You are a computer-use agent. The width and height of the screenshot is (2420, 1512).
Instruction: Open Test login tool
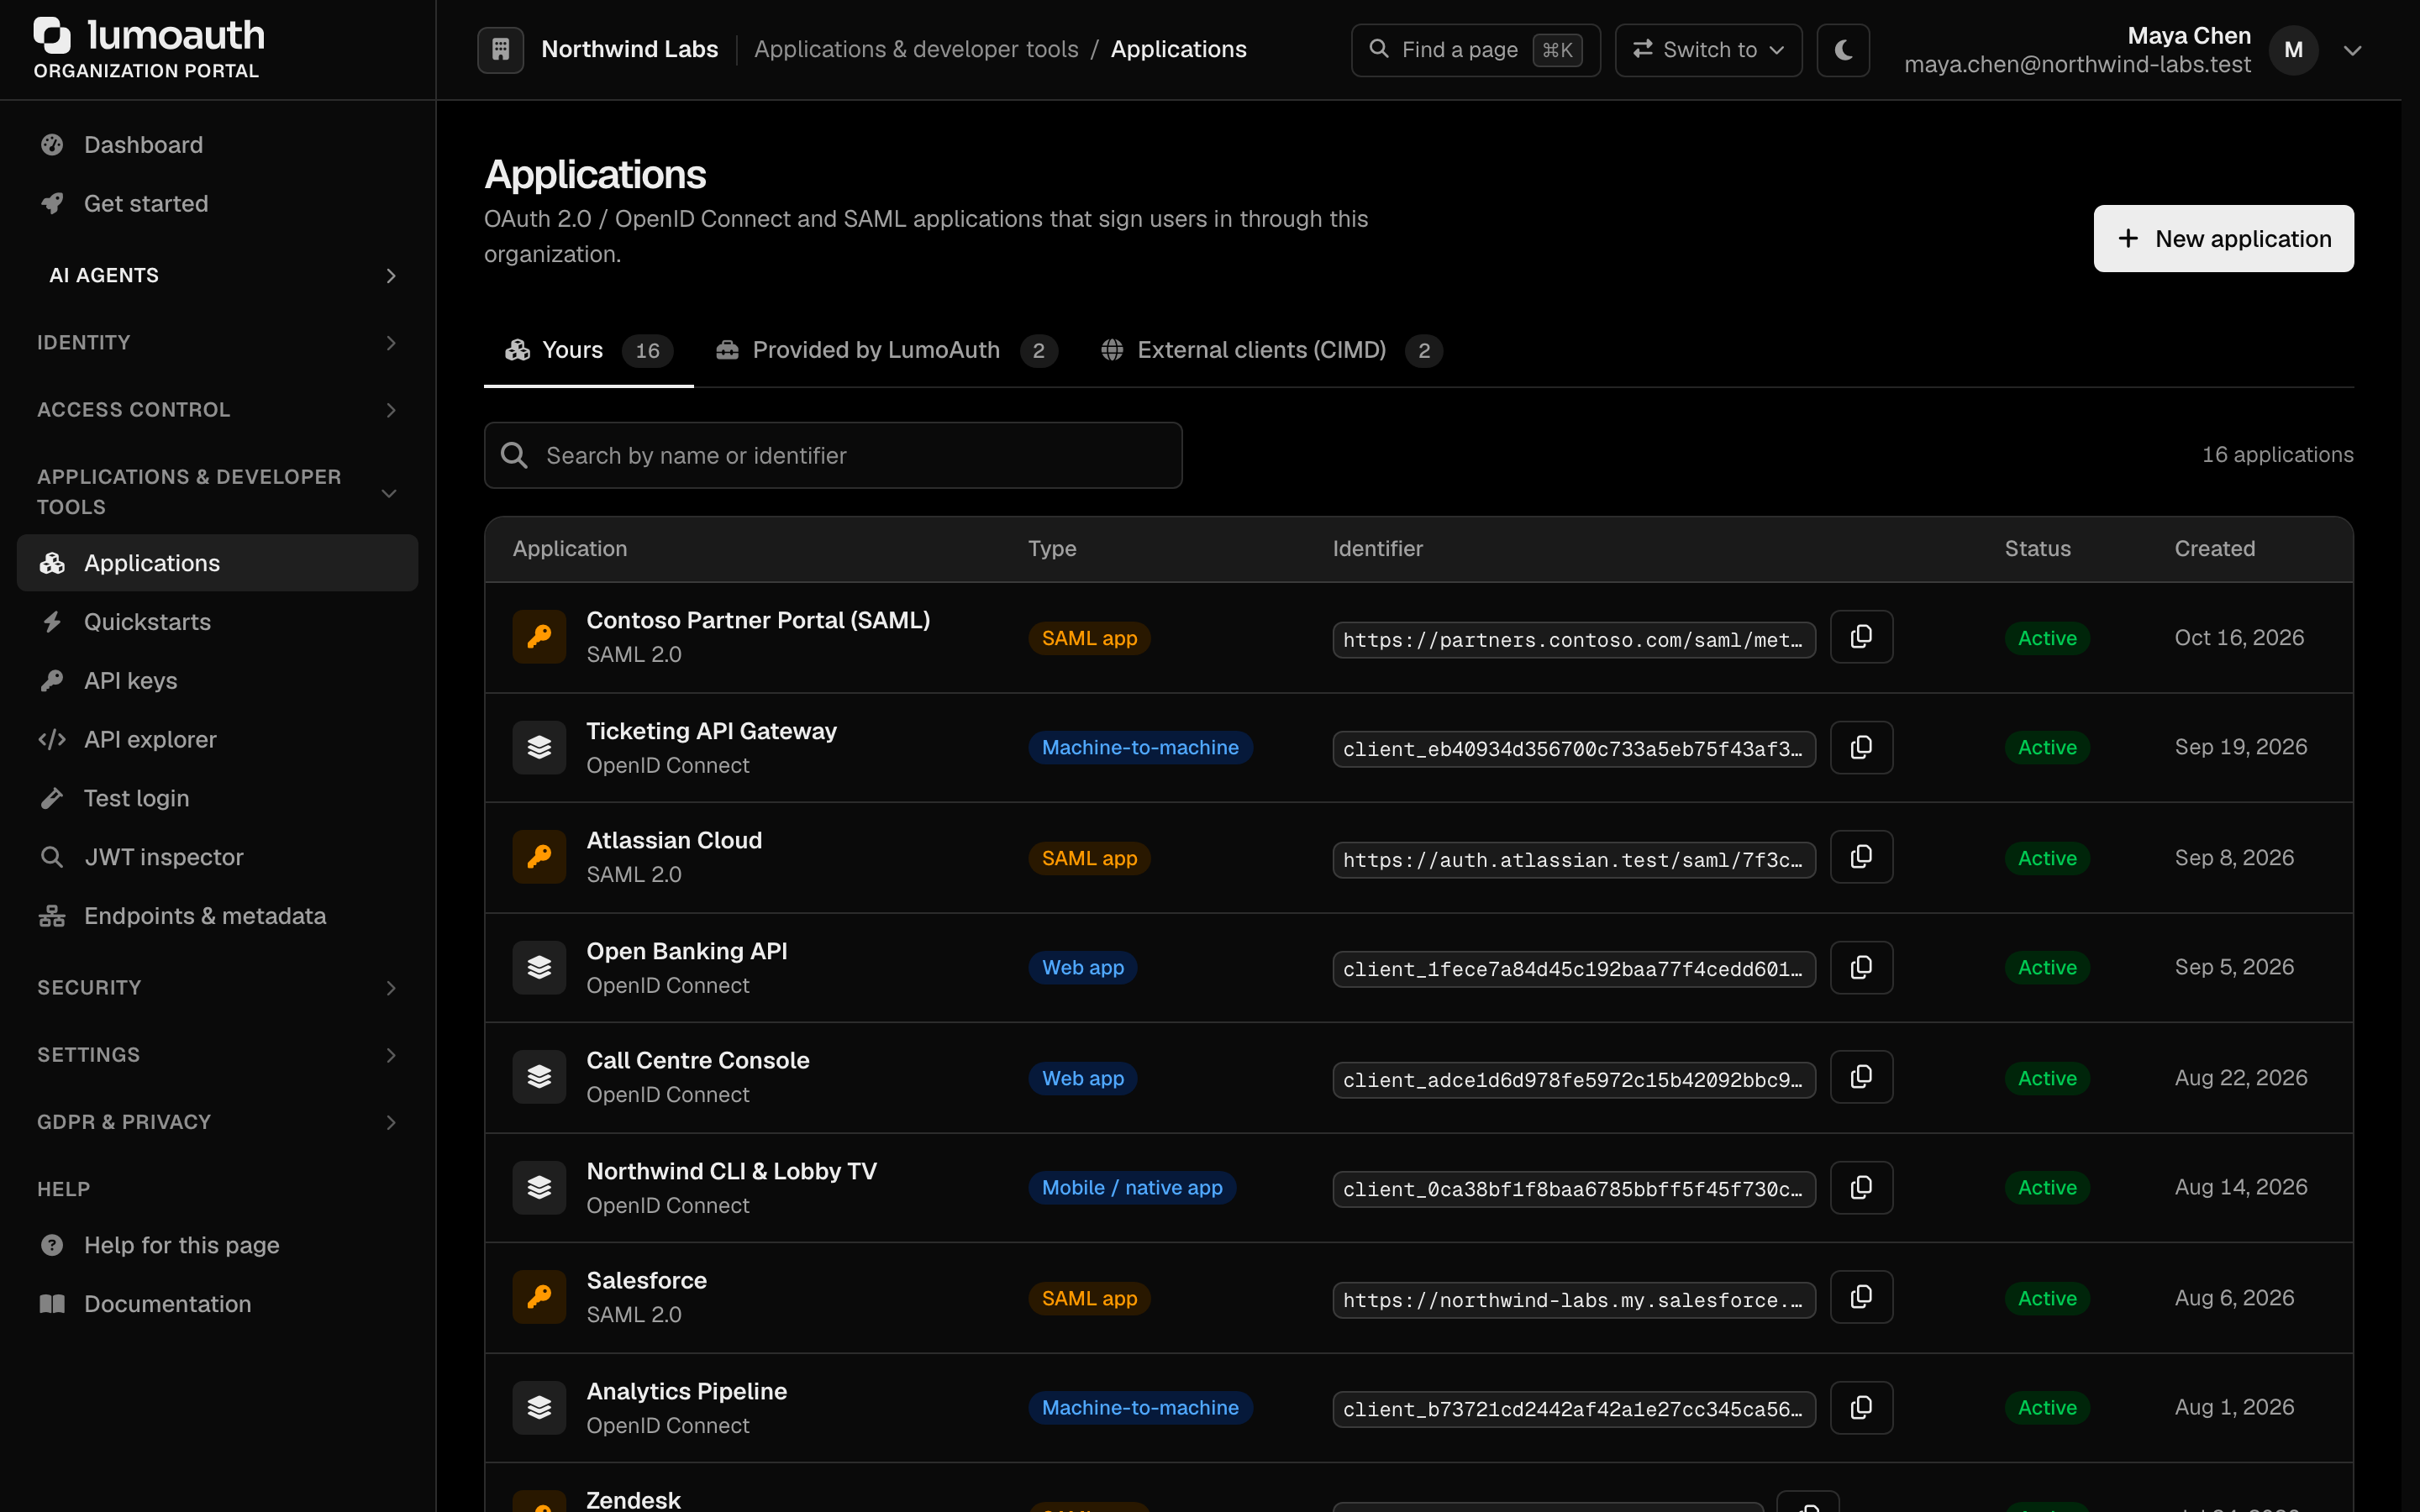pos(217,798)
